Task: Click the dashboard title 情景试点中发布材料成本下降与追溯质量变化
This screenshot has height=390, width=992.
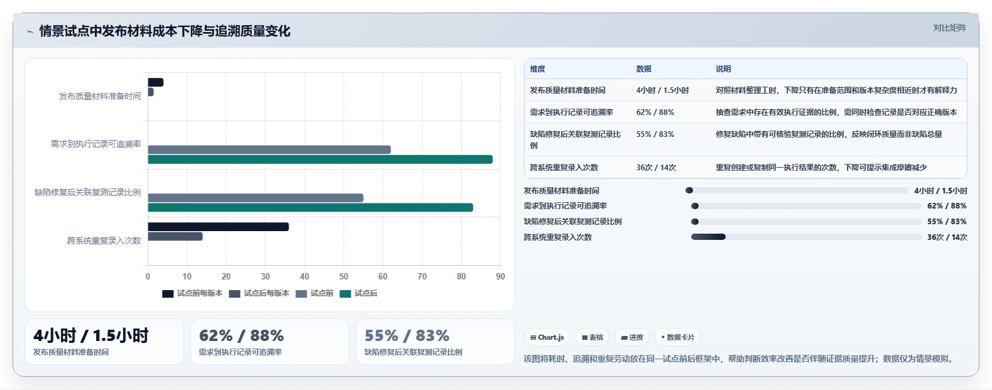Action: click(165, 31)
